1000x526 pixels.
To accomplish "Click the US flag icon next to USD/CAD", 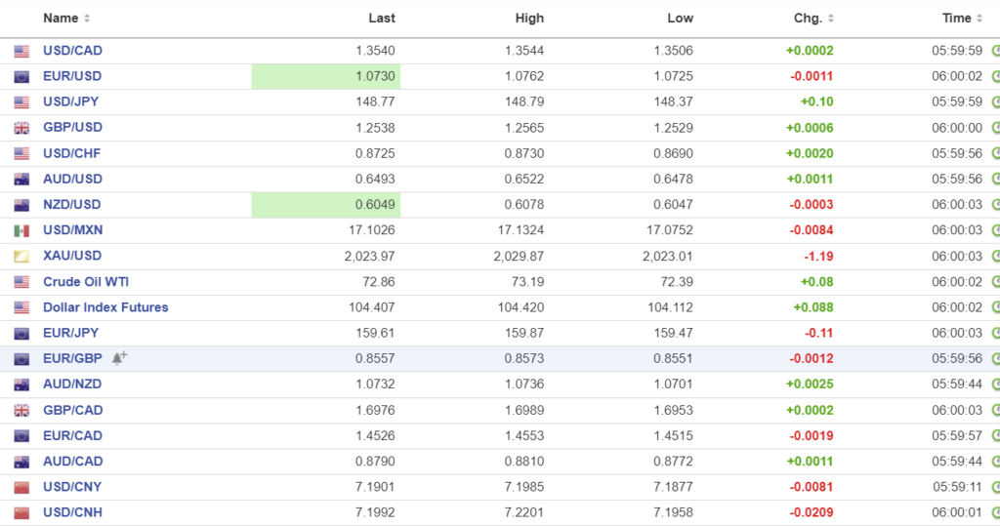I will (21, 51).
